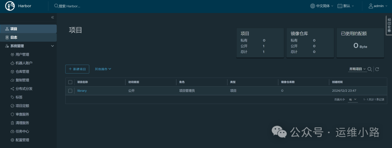The height and width of the screenshot is (148, 392).
Task: Sort by 访问级别 column header
Action: click(134, 82)
